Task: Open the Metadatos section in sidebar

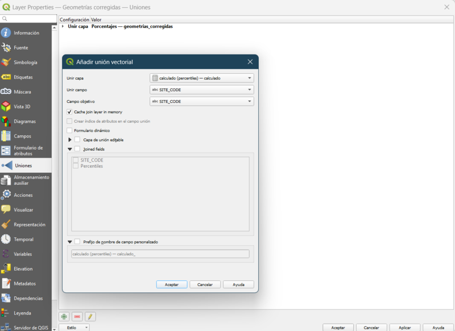Action: pos(24,284)
